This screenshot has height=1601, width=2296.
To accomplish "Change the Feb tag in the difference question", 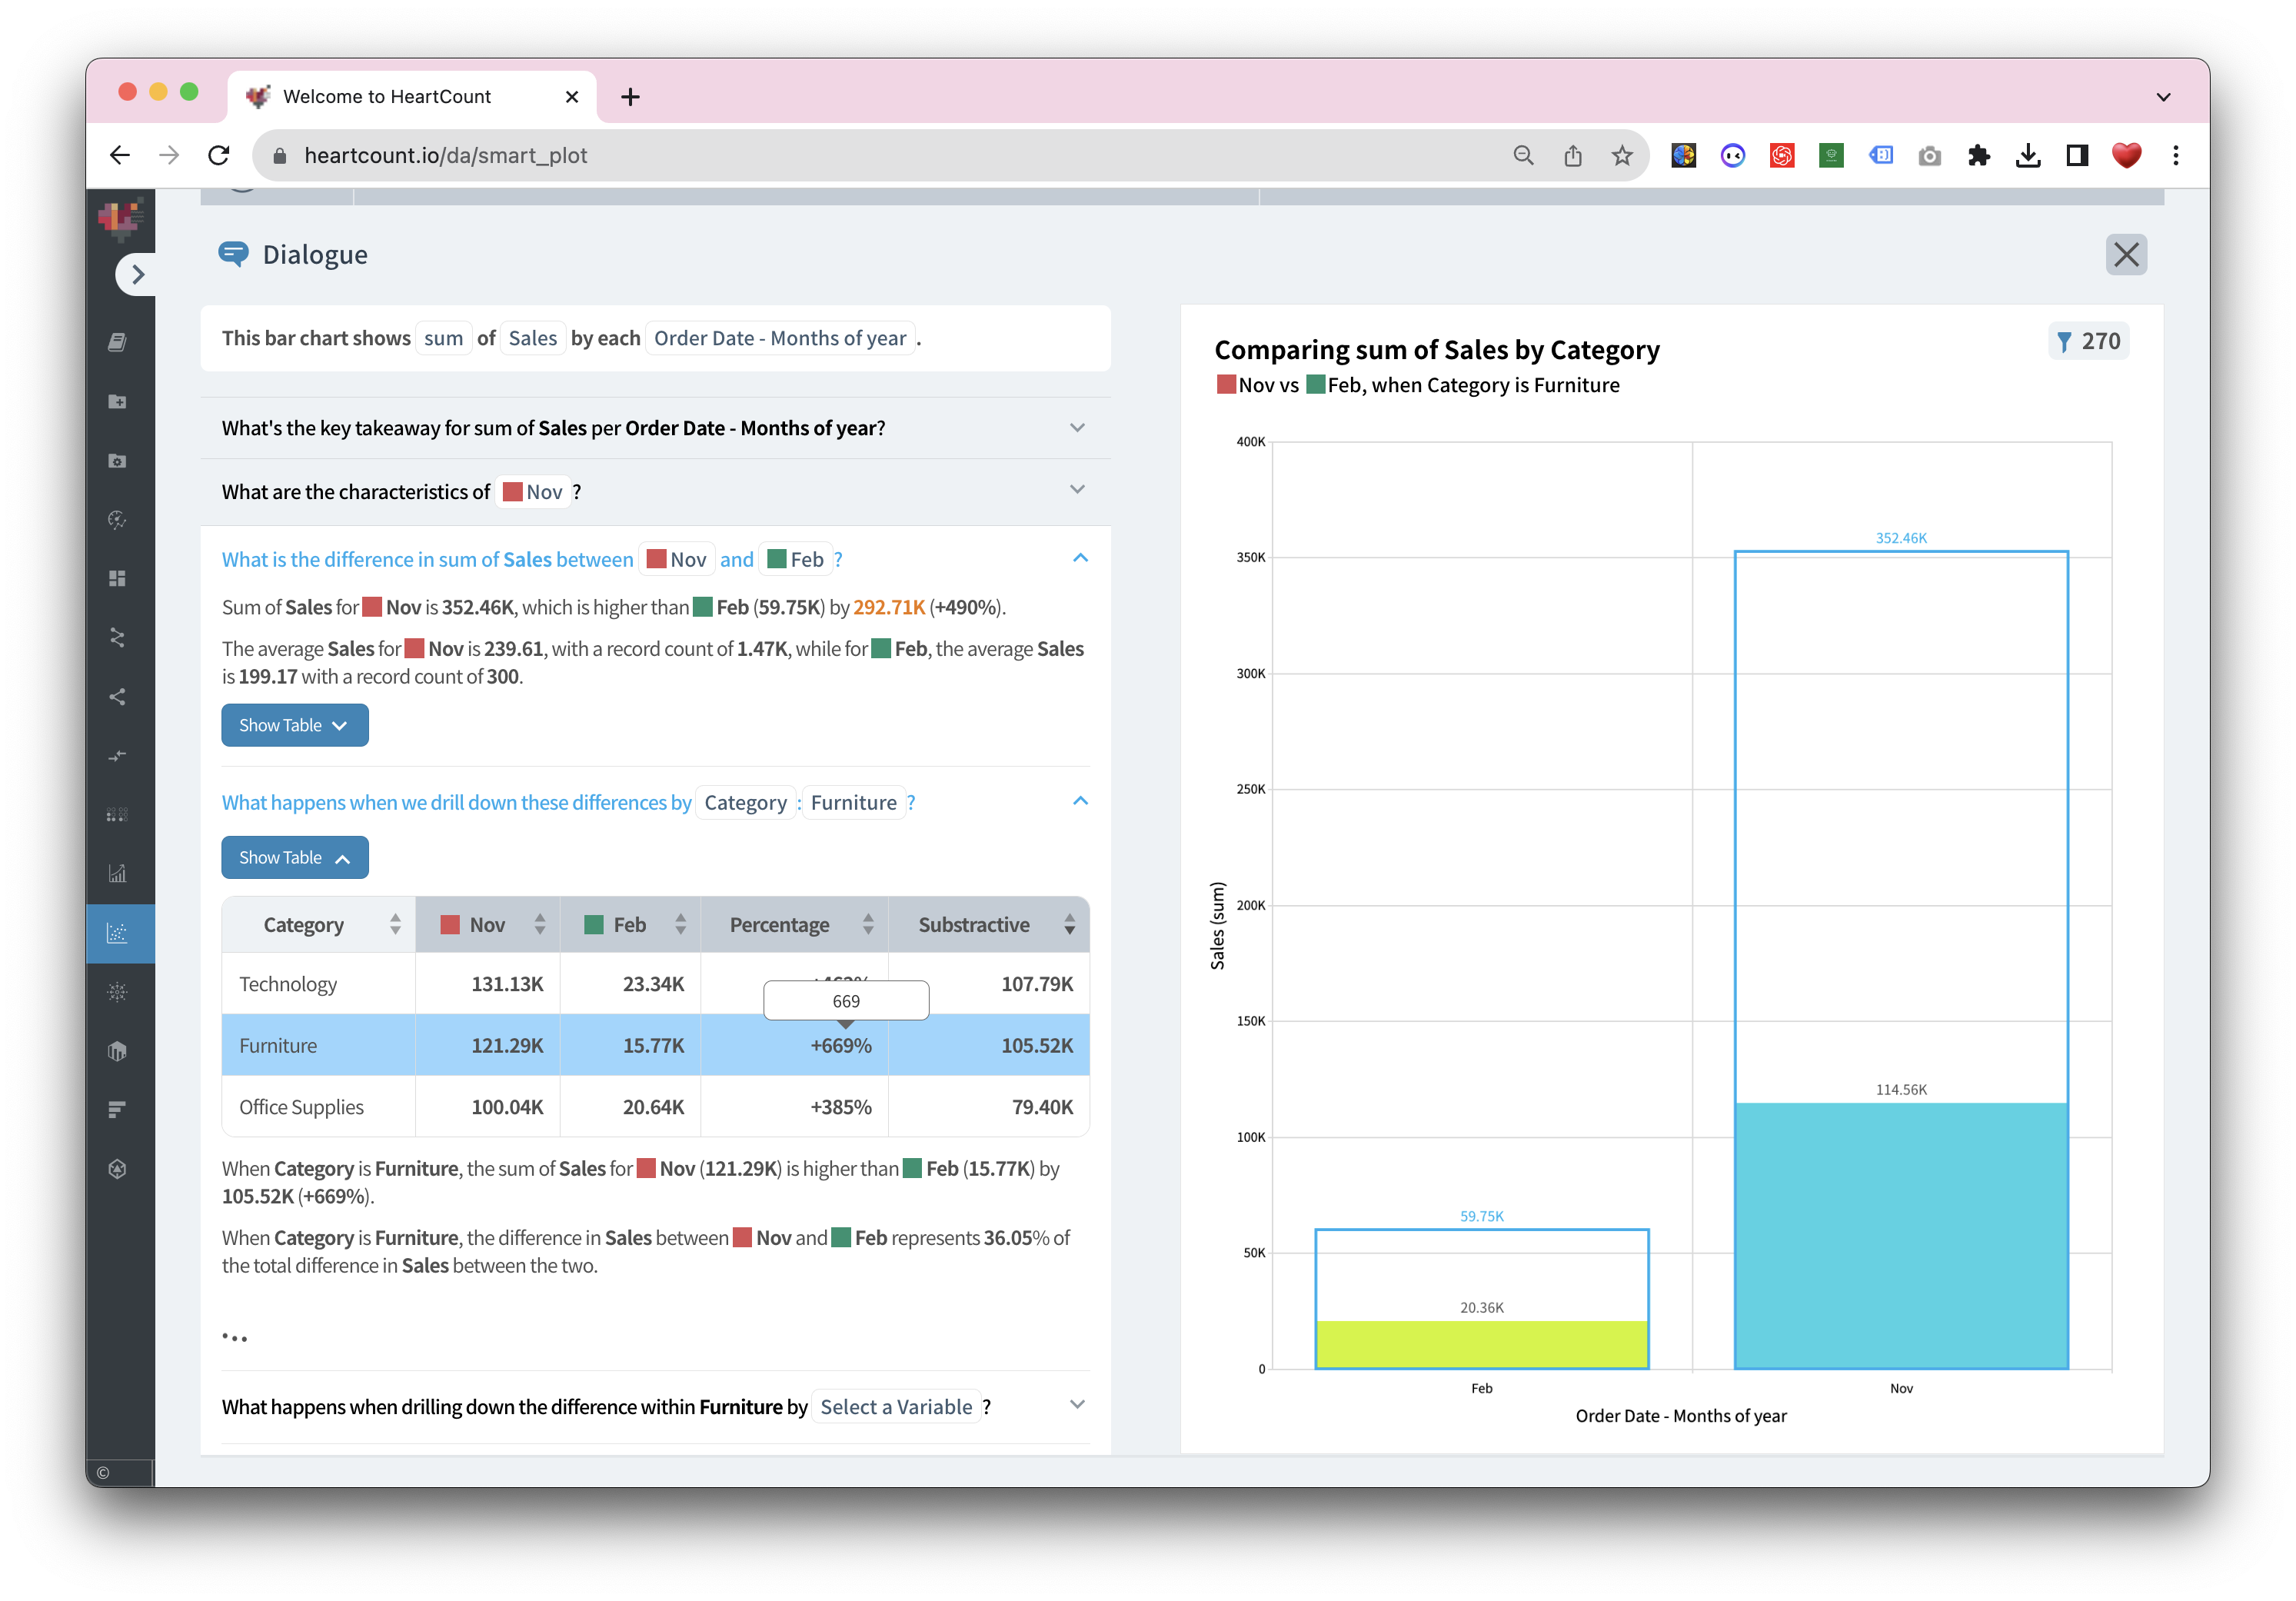I will [x=796, y=559].
